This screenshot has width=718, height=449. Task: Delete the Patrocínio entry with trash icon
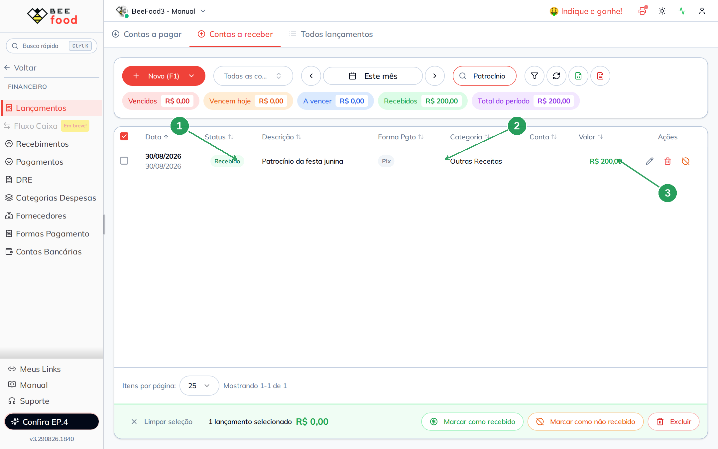click(x=668, y=161)
